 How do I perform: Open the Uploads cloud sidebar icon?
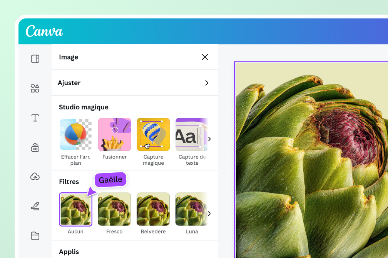[35, 177]
